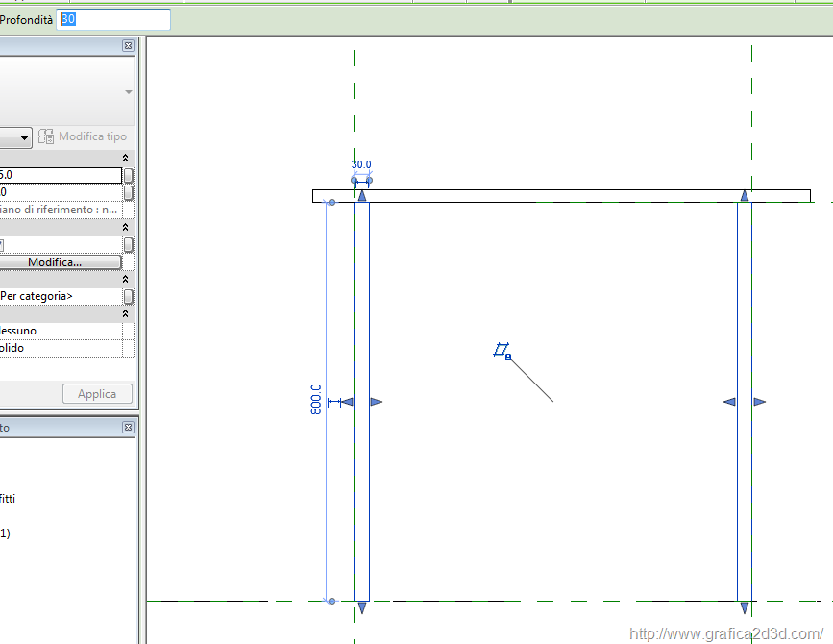The height and width of the screenshot is (644, 833).
Task: Open the type selector dropdown arrow
Action: (x=128, y=92)
